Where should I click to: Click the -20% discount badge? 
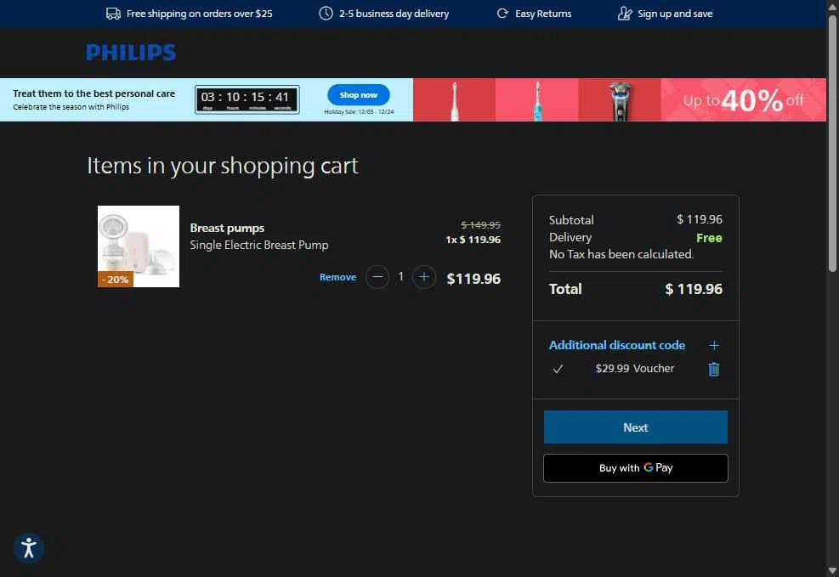[115, 280]
